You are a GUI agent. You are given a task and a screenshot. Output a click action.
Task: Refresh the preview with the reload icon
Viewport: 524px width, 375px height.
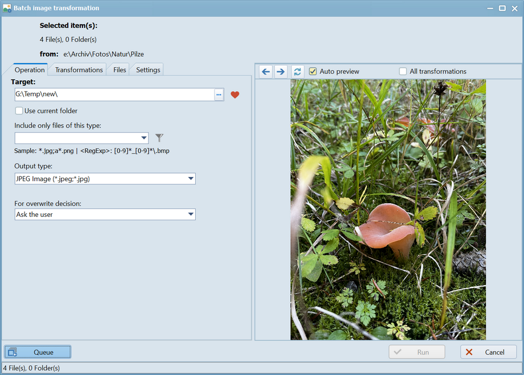click(x=298, y=72)
